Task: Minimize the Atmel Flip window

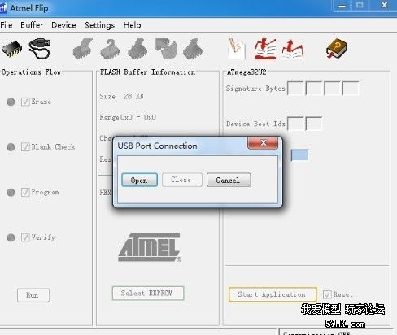Action: click(342, 6)
